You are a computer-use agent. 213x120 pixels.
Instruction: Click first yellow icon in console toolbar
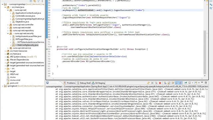(x=148, y=83)
